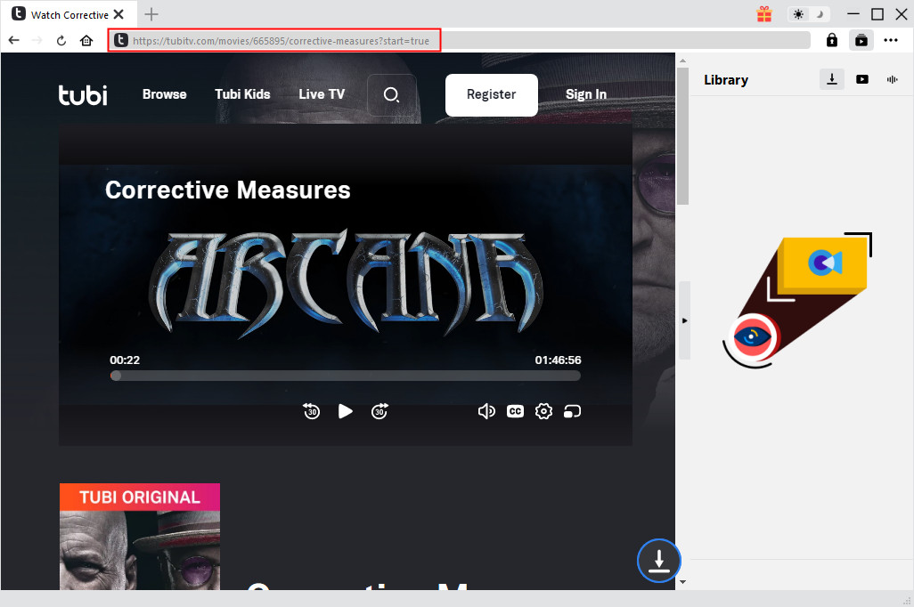
Task: Open the Browse menu on Tubi
Action: [x=164, y=94]
